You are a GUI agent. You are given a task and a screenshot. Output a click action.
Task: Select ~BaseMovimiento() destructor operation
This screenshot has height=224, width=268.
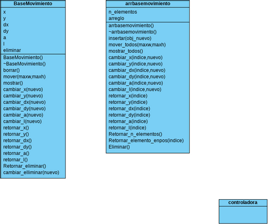click(x=24, y=63)
